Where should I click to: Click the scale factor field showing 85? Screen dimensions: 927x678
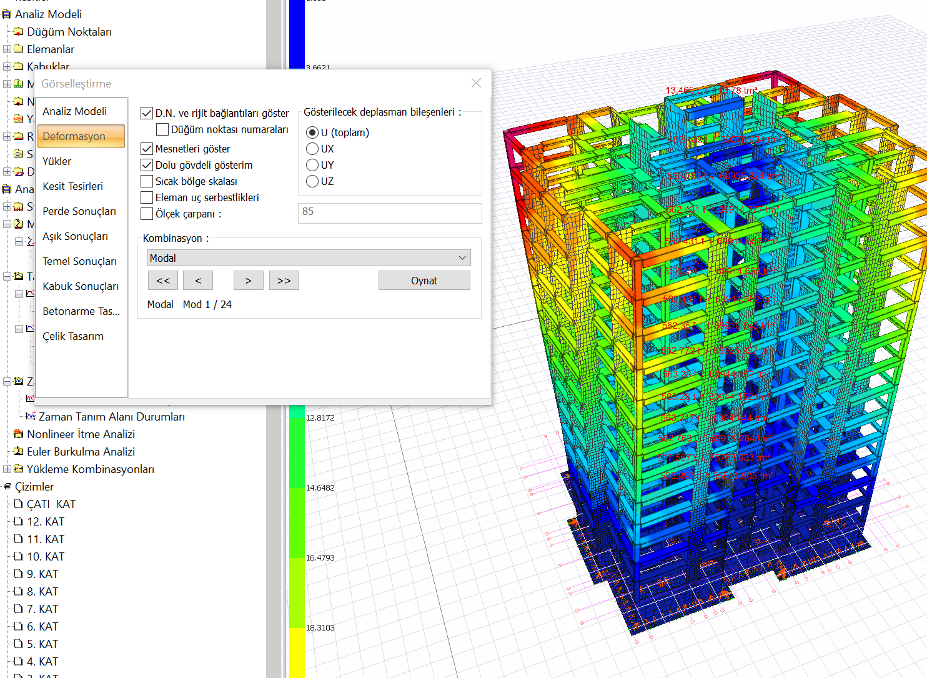[x=390, y=212]
